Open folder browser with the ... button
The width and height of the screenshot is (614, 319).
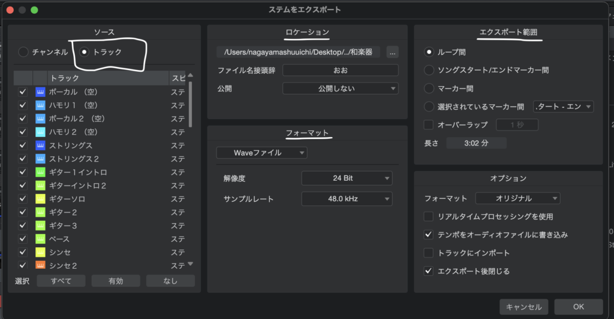(392, 52)
